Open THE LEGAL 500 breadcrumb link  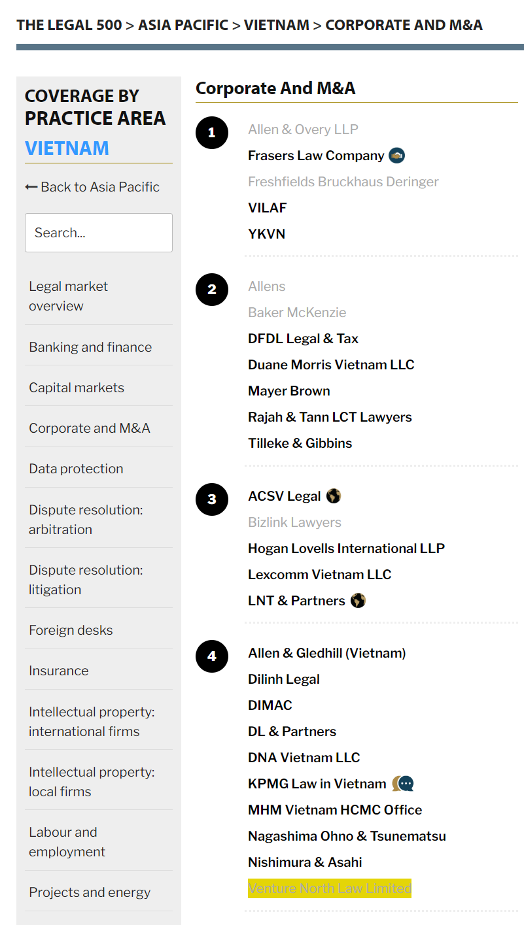[x=69, y=25]
